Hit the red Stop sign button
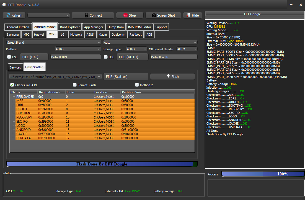Image resolution: width=305 pixels, height=200 pixels. pos(130,15)
